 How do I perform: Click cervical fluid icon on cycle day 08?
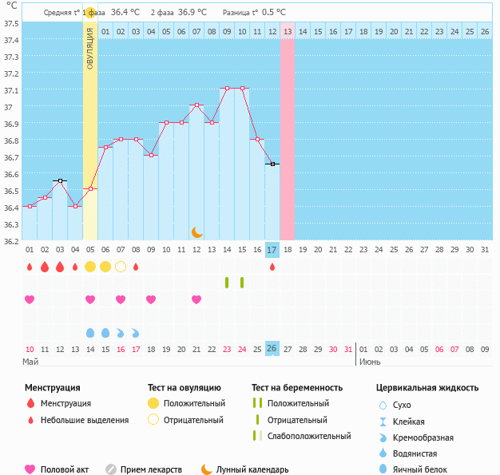(136, 332)
